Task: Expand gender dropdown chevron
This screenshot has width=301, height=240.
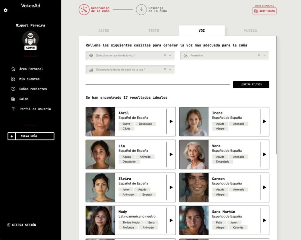Action: pos(265,55)
